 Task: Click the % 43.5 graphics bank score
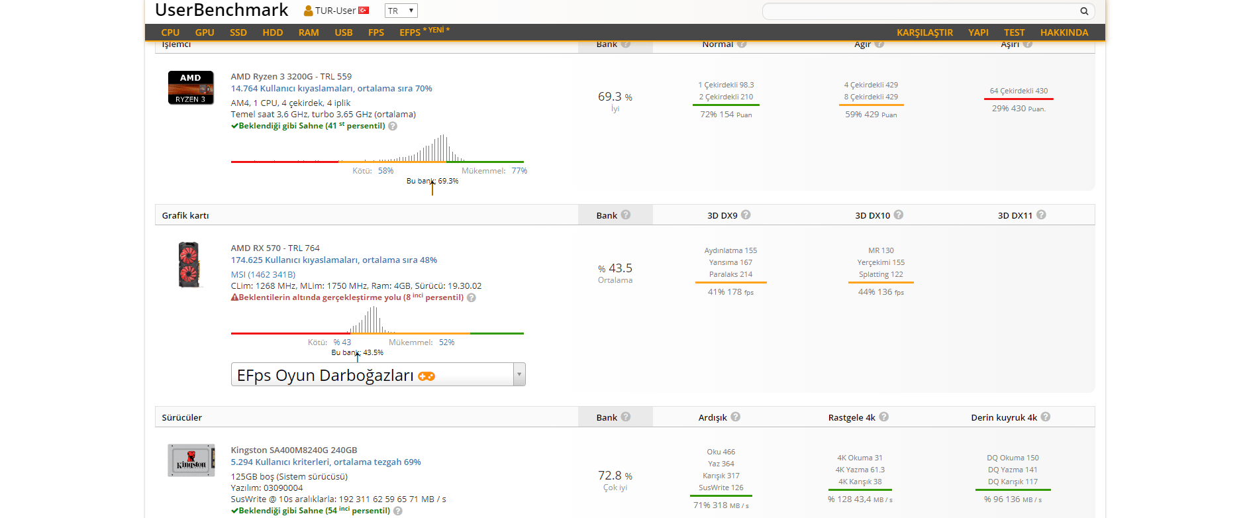coord(615,268)
